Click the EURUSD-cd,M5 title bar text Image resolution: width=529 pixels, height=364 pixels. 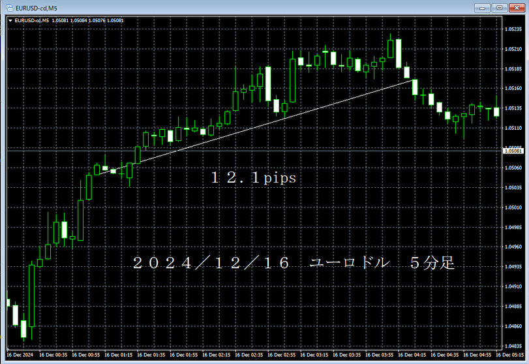click(33, 8)
